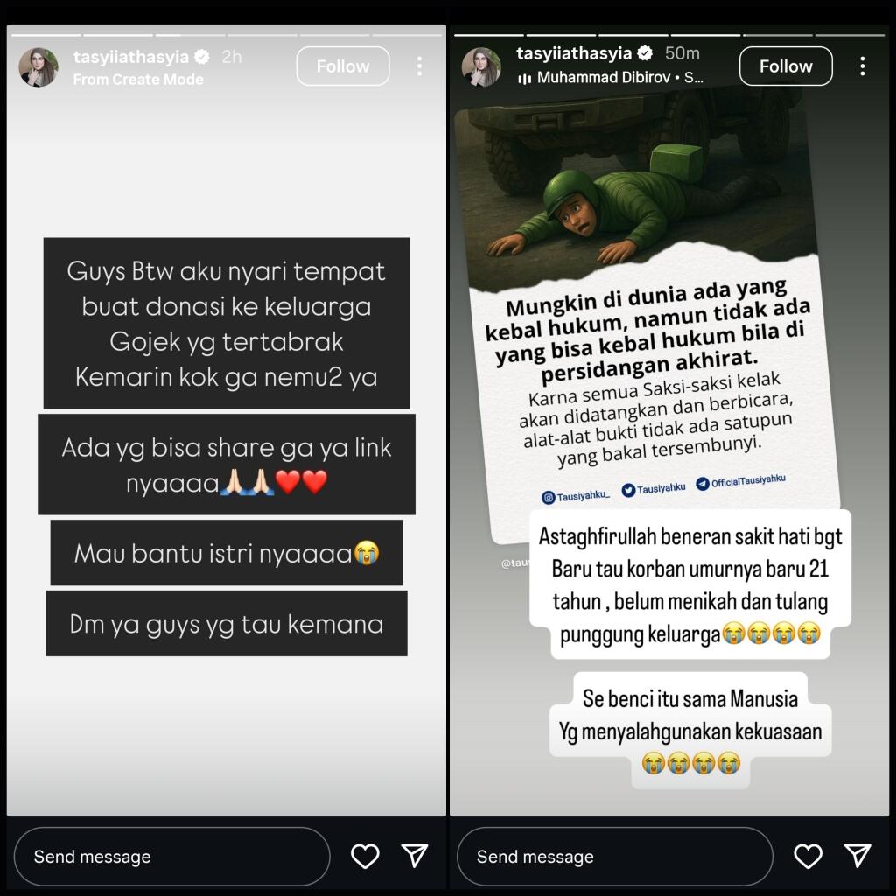Follow tasyiiathasyia from the left story
The width and height of the screenshot is (896, 896).
pyautogui.click(x=343, y=66)
